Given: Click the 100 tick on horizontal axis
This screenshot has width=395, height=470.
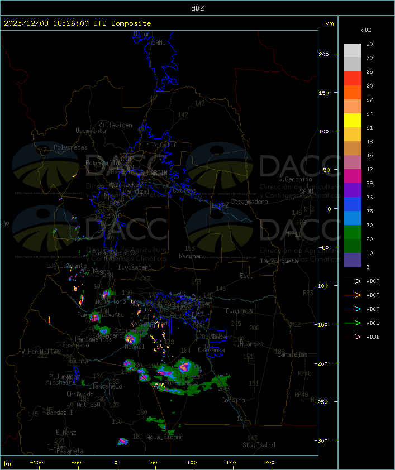Looking at the screenshot, I should 192,463.
